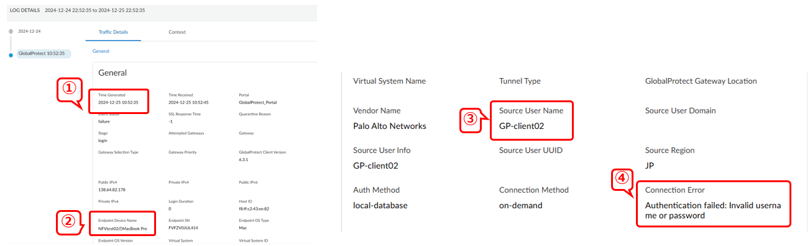The height and width of the screenshot is (246, 810).
Task: Select GP-client02 under Source User Name
Action: (x=522, y=126)
